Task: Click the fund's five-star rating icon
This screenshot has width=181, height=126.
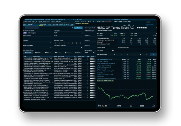Action: pyautogui.click(x=142, y=28)
